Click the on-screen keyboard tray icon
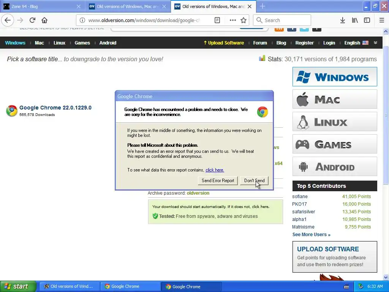 coord(346,287)
